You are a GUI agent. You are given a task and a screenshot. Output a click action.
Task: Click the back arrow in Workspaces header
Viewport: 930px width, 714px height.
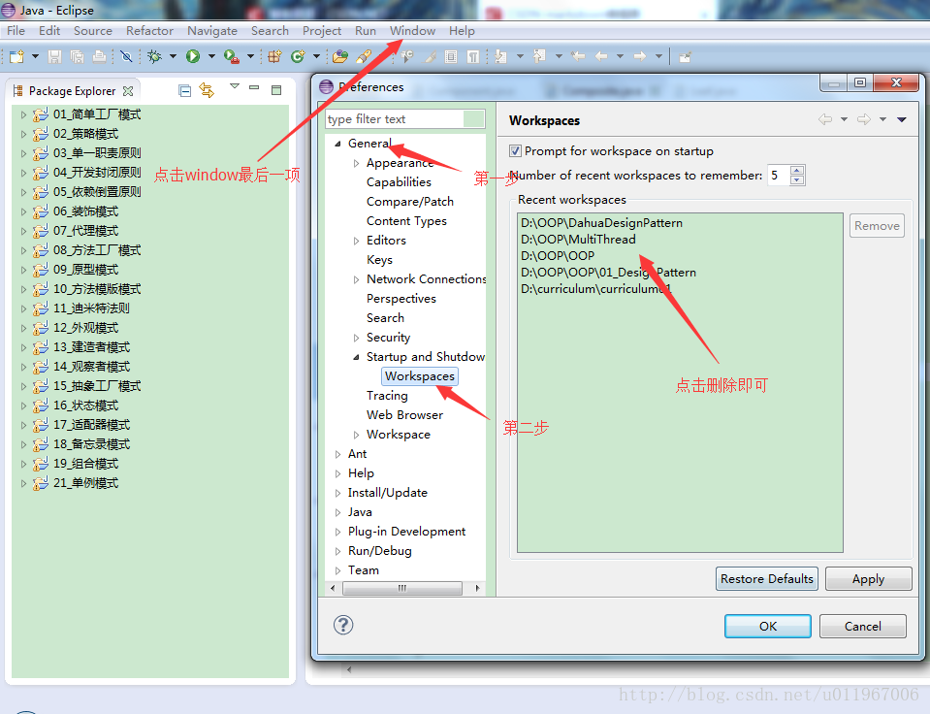(825, 119)
